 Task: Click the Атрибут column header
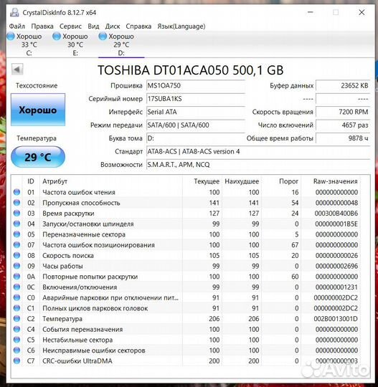[x=55, y=181]
